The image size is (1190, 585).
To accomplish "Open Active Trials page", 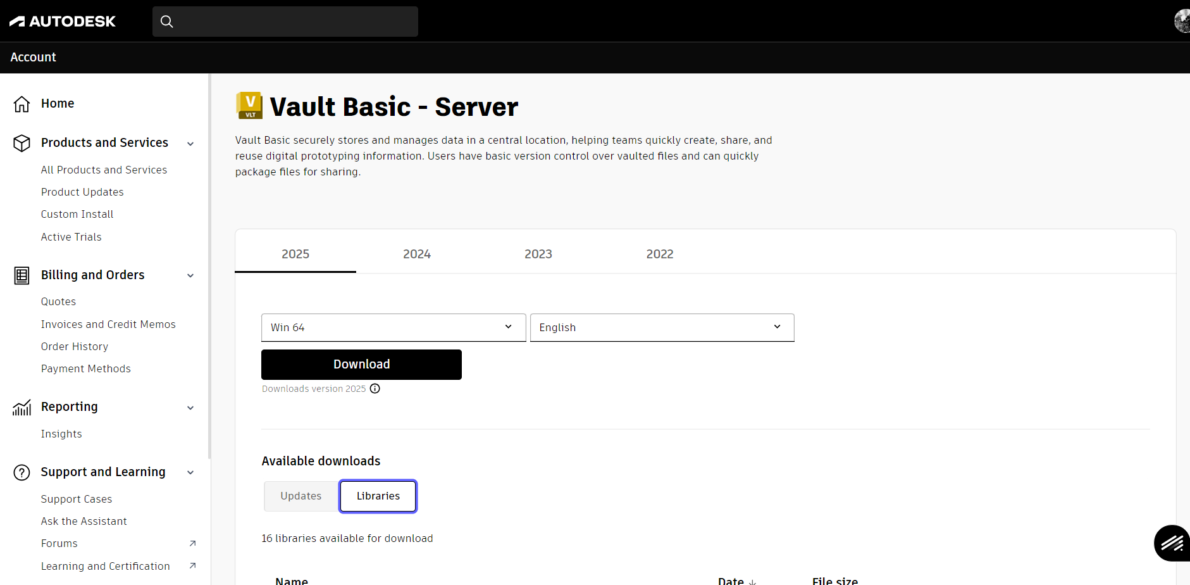I will 71,237.
